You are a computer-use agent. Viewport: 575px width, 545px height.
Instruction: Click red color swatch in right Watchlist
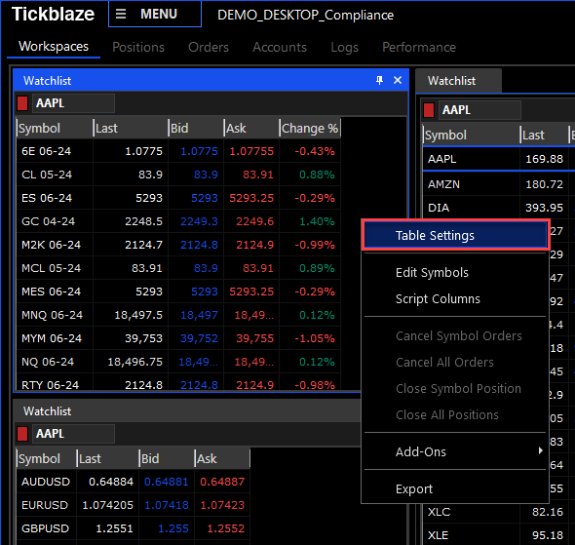tap(429, 110)
